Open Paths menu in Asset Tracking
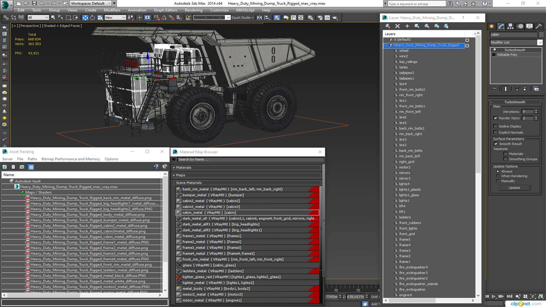This screenshot has width=546, height=307. coord(32,159)
